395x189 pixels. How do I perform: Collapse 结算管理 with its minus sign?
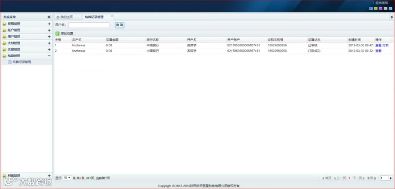(x=49, y=56)
